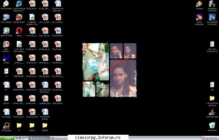Select the New Microsoft Word Document icon
219x140 pixels.
pos(45,87)
